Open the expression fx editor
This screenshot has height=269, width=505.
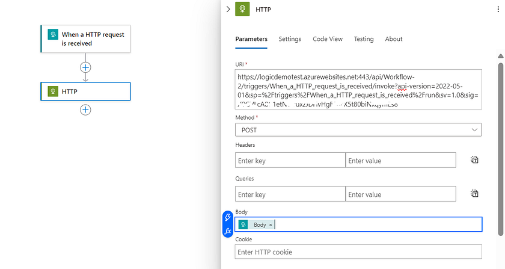click(228, 231)
